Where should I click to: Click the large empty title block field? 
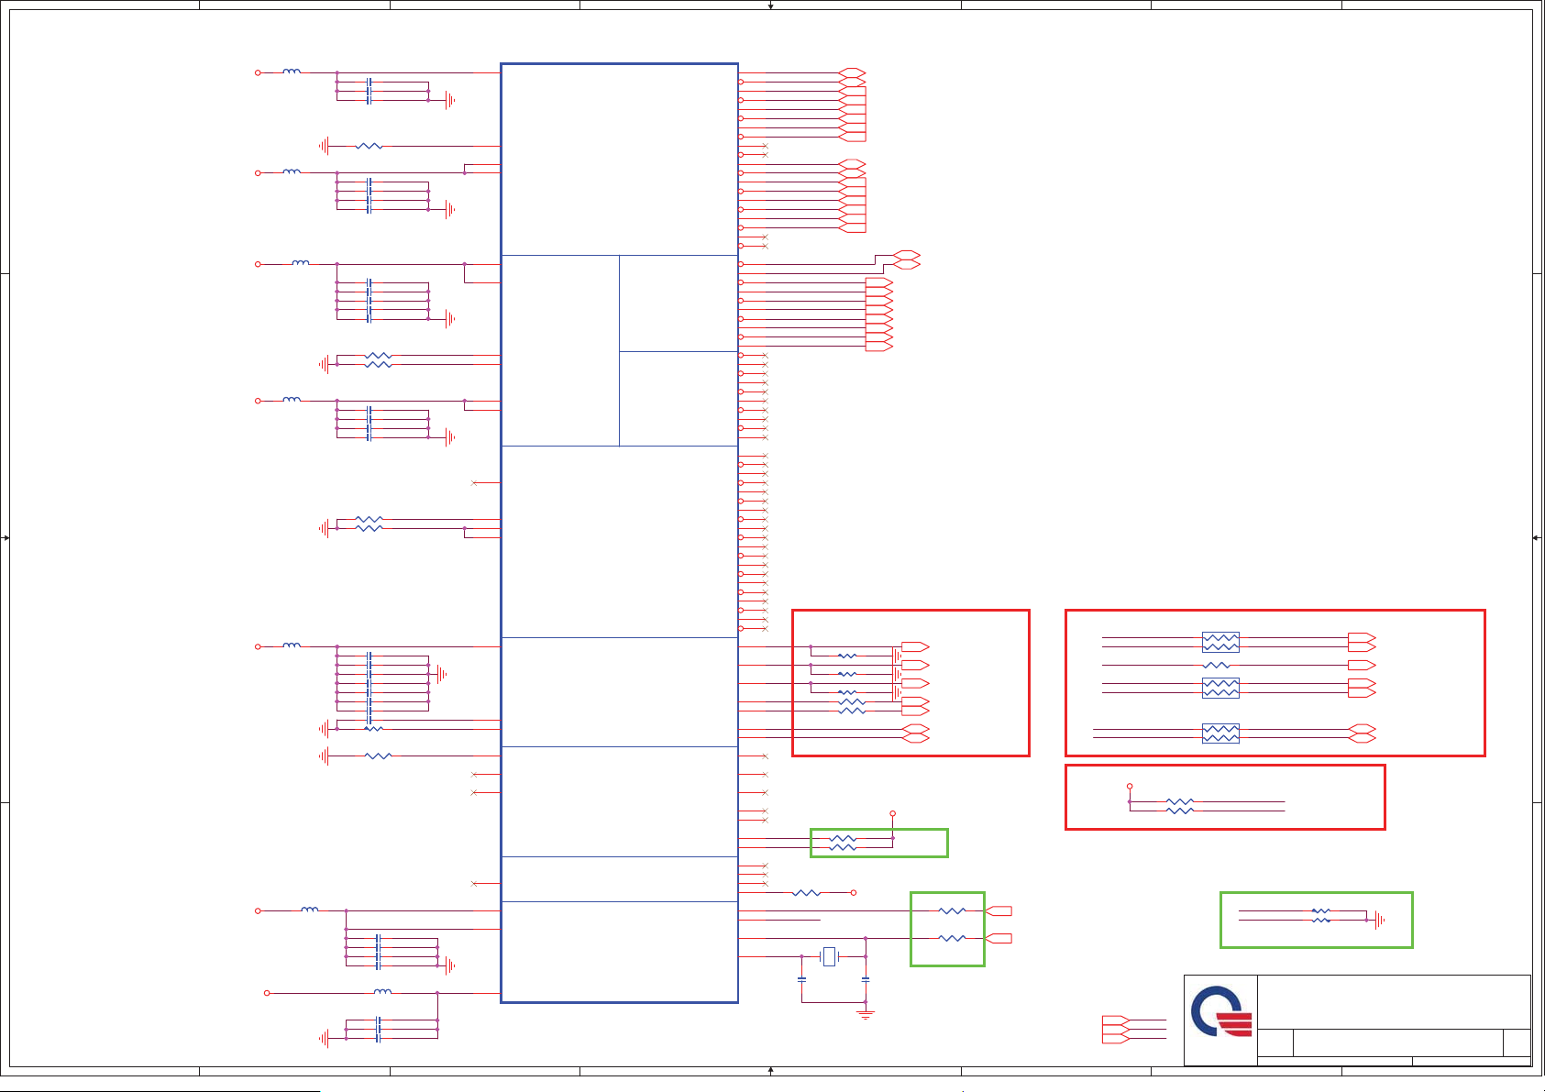tap(1393, 1001)
